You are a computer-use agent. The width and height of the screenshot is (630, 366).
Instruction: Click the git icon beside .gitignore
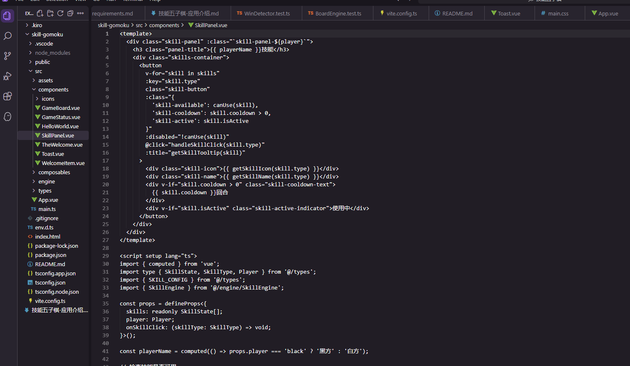point(30,218)
